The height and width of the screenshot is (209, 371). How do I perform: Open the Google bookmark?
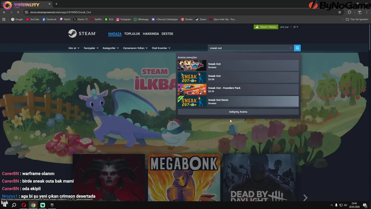[x=17, y=19]
